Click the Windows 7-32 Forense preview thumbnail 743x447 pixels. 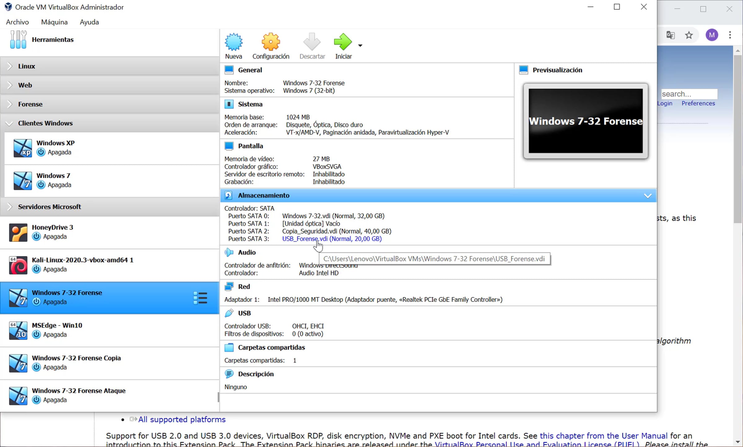point(585,121)
